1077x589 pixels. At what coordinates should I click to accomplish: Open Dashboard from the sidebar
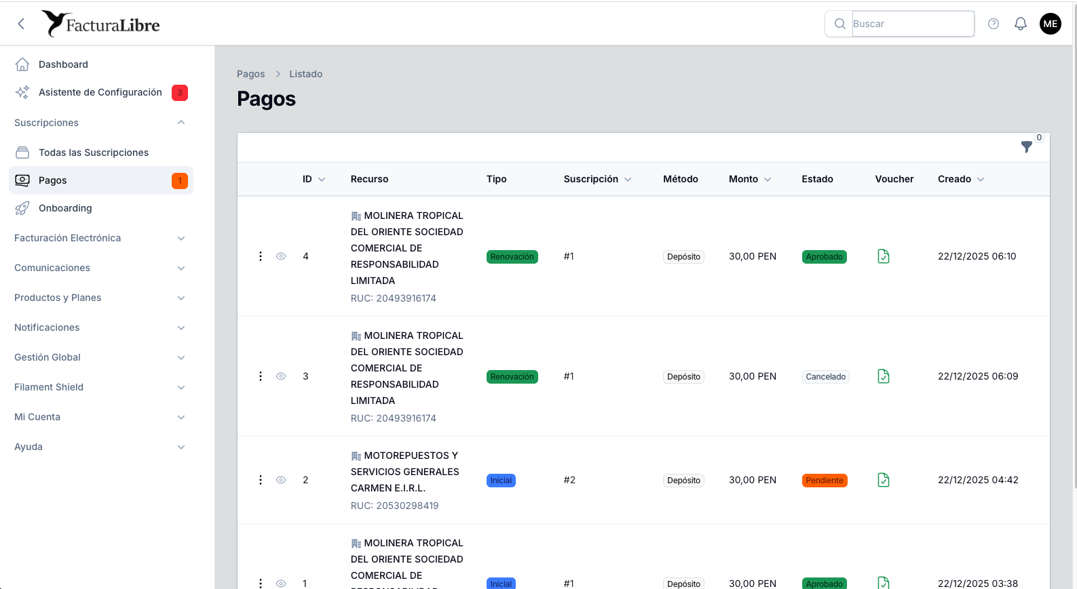63,64
